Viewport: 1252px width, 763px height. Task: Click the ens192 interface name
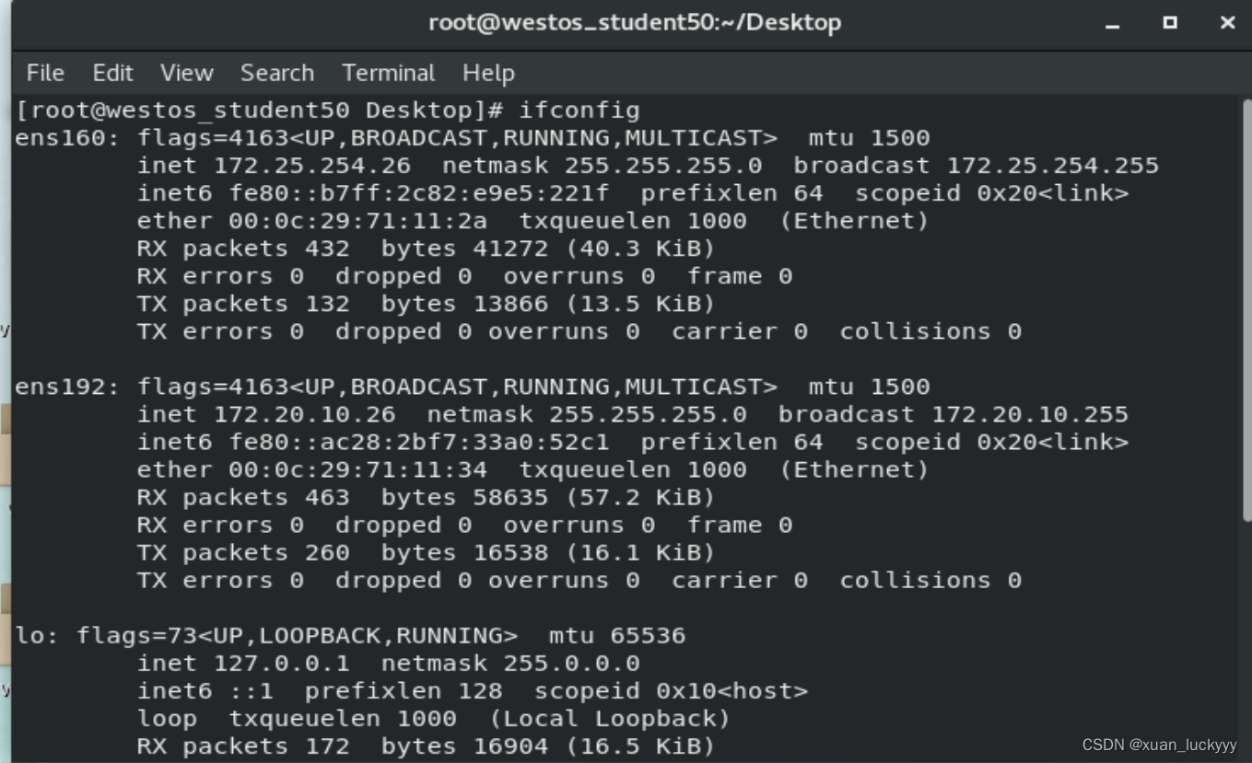pos(61,387)
